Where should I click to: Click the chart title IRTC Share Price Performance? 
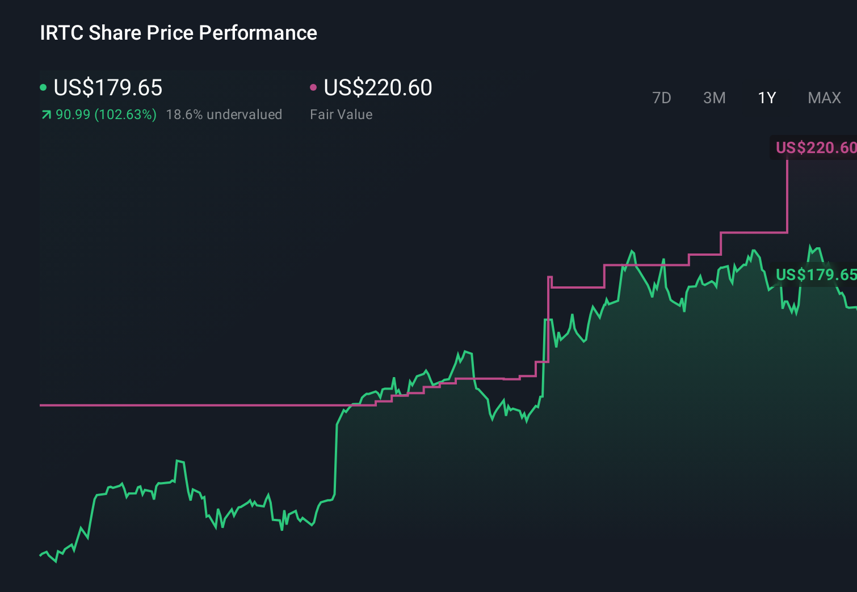pyautogui.click(x=178, y=33)
